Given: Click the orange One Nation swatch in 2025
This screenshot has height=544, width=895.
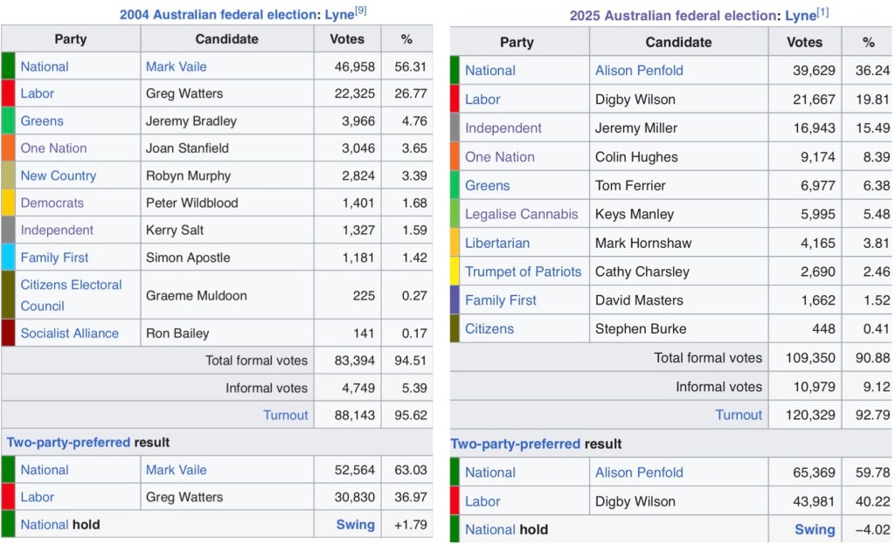Looking at the screenshot, I should 454,157.
